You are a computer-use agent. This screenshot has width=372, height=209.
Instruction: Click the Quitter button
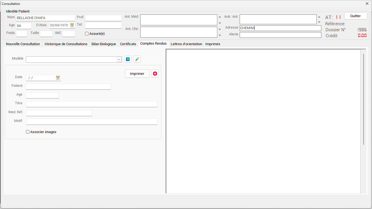point(355,16)
